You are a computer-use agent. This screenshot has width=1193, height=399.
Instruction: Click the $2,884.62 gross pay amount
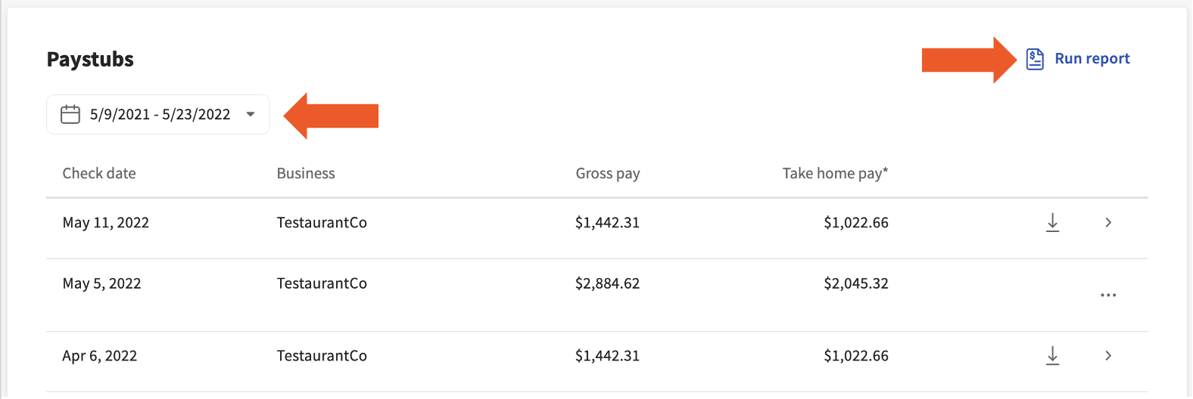607,283
